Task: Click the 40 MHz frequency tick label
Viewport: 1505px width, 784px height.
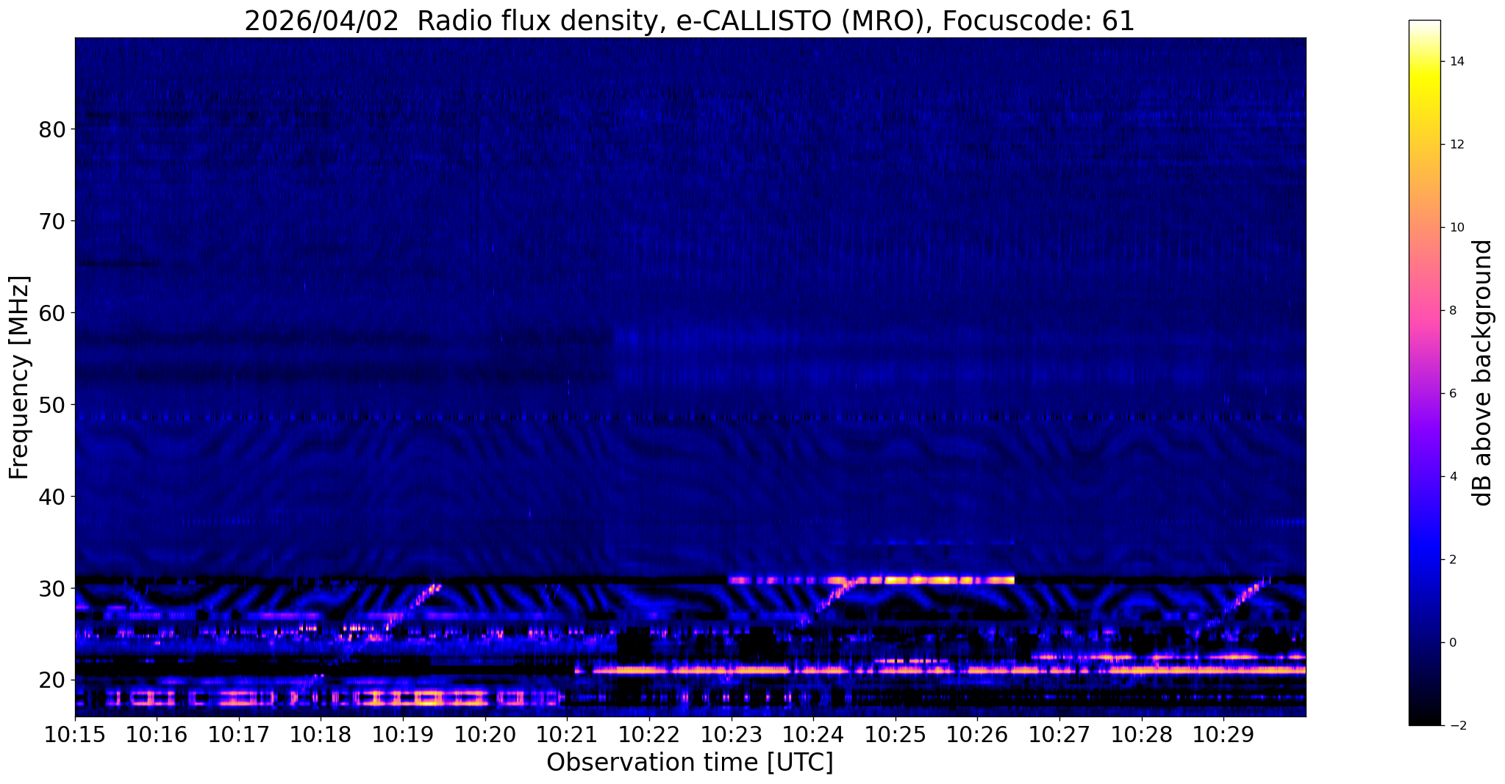Action: [51, 497]
